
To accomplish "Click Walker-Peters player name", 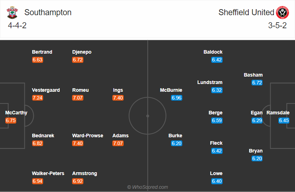I will [48, 173].
